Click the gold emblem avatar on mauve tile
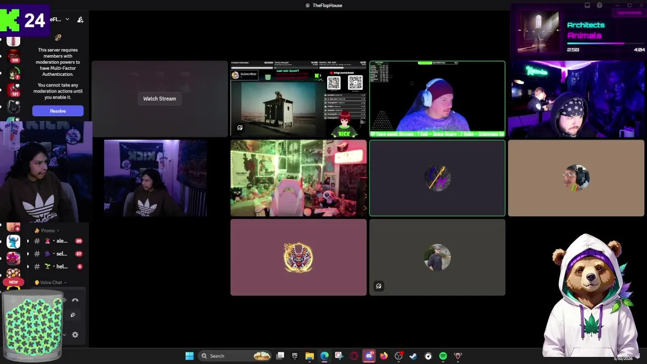The width and height of the screenshot is (647, 364). [x=298, y=257]
